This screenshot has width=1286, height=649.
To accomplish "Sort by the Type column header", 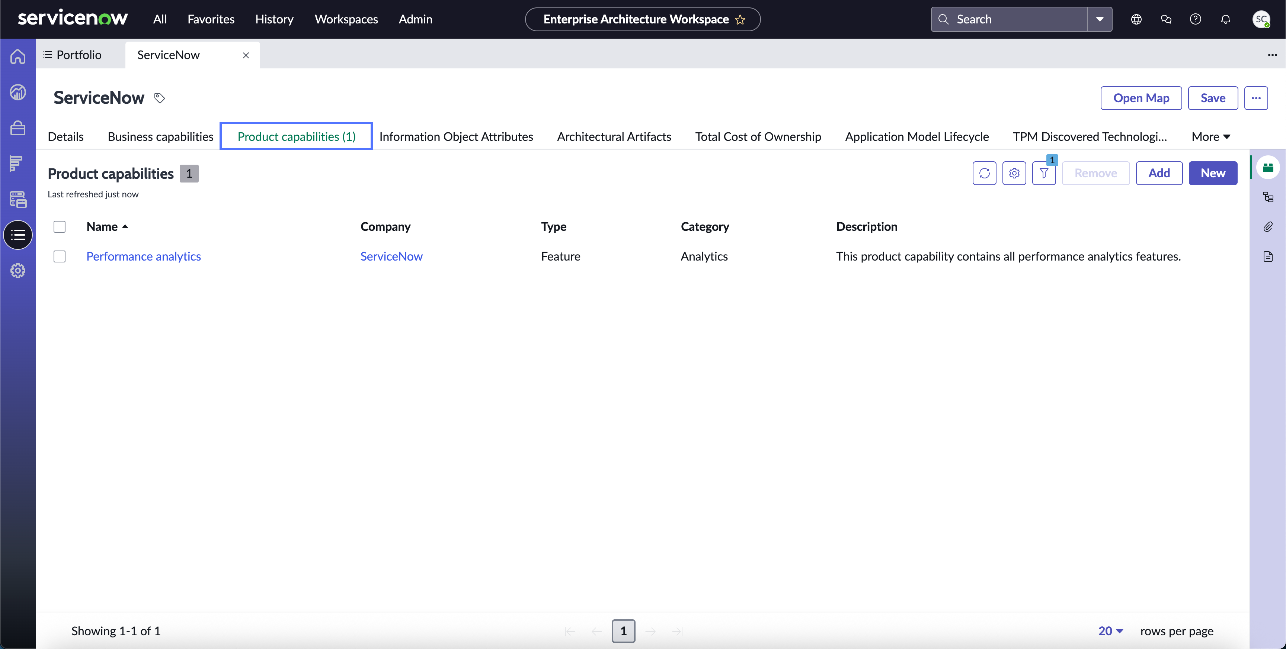I will tap(554, 226).
